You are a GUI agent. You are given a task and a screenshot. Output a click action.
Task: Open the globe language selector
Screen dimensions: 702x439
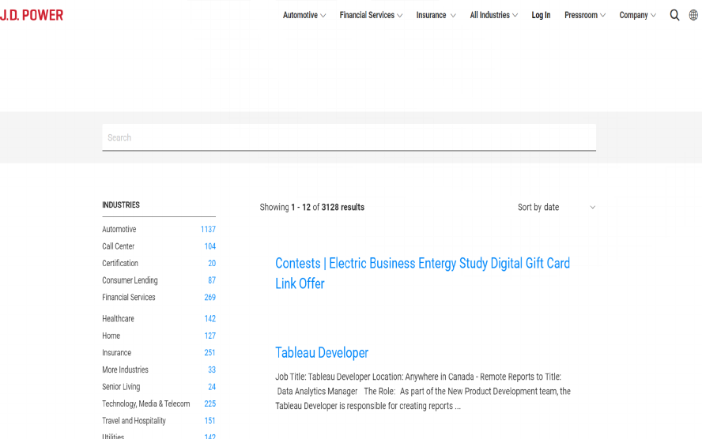(x=693, y=15)
